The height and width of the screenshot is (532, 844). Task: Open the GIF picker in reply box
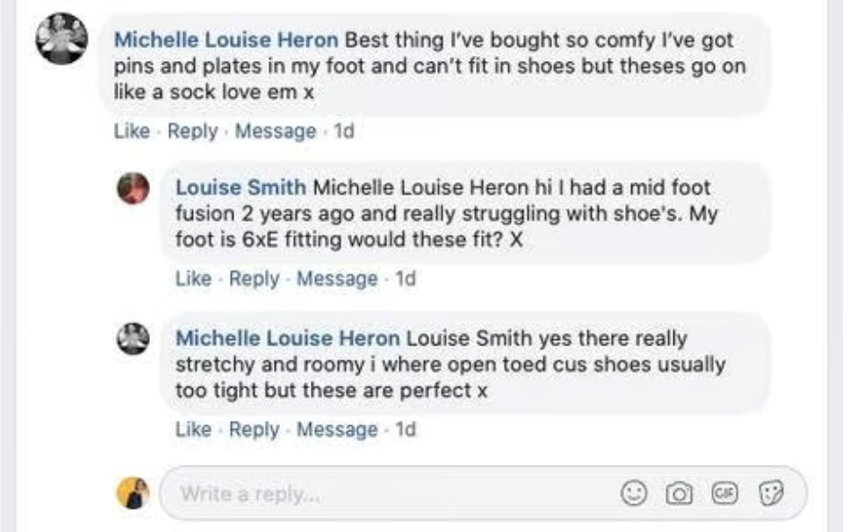(724, 493)
